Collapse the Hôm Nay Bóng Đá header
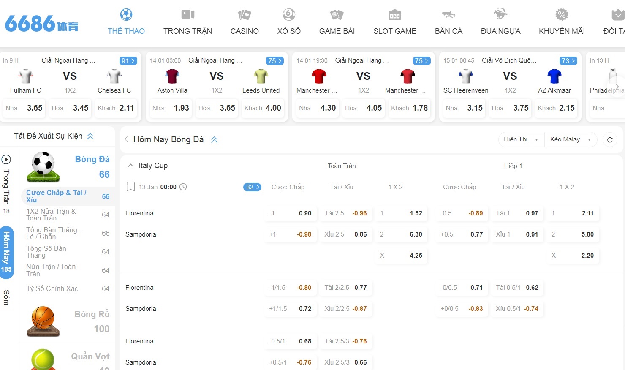 click(x=214, y=140)
